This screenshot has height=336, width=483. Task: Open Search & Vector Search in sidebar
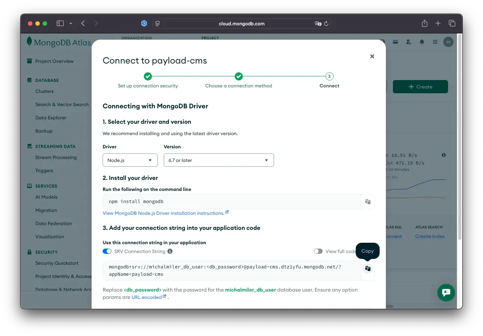62,104
